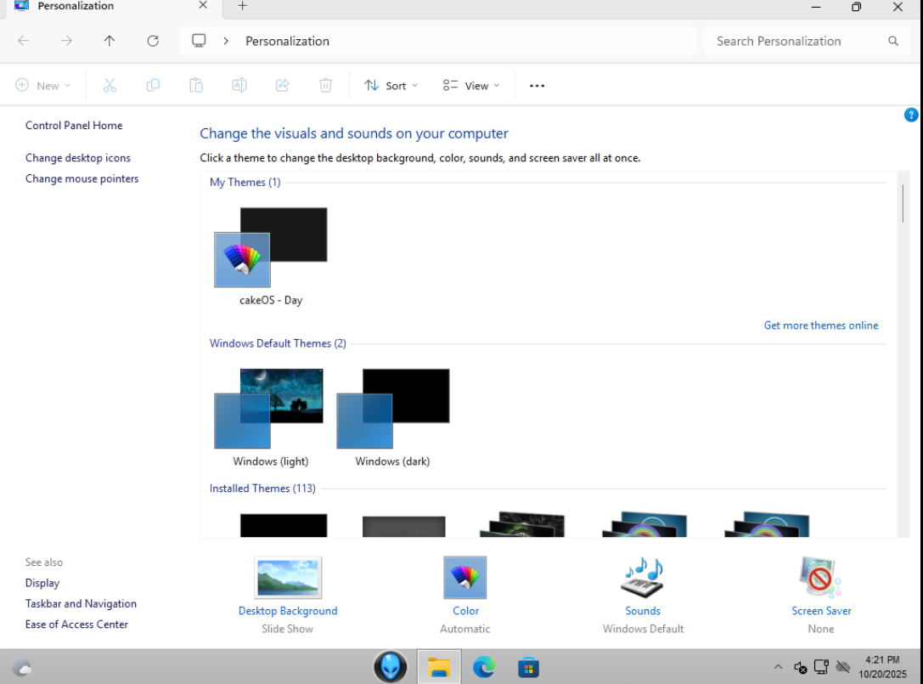Open the View dropdown menu
The width and height of the screenshot is (923, 684).
pyautogui.click(x=471, y=86)
